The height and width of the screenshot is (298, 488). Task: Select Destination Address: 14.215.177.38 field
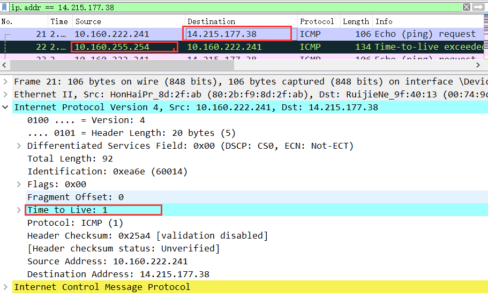click(x=118, y=274)
